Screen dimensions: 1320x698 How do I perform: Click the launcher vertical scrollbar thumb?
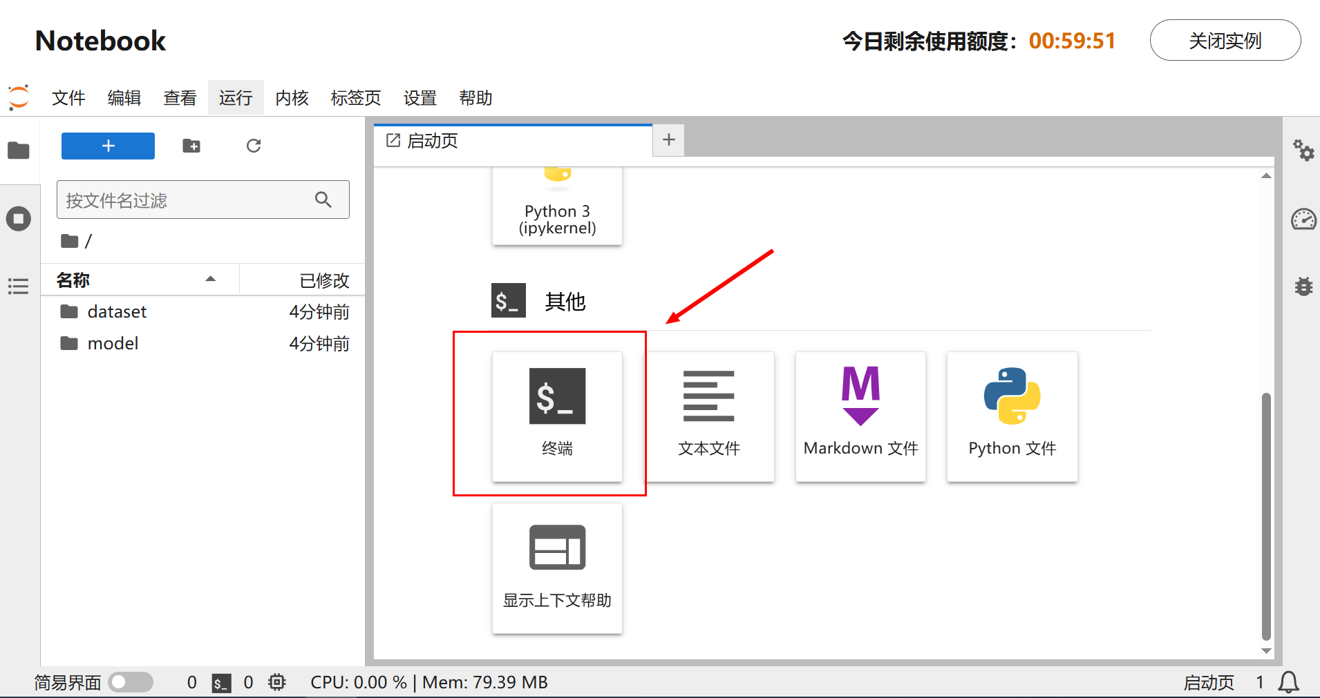click(x=1266, y=516)
